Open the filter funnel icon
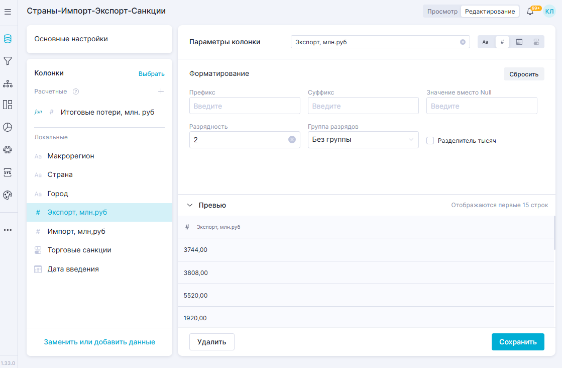The width and height of the screenshot is (562, 368). [x=8, y=61]
